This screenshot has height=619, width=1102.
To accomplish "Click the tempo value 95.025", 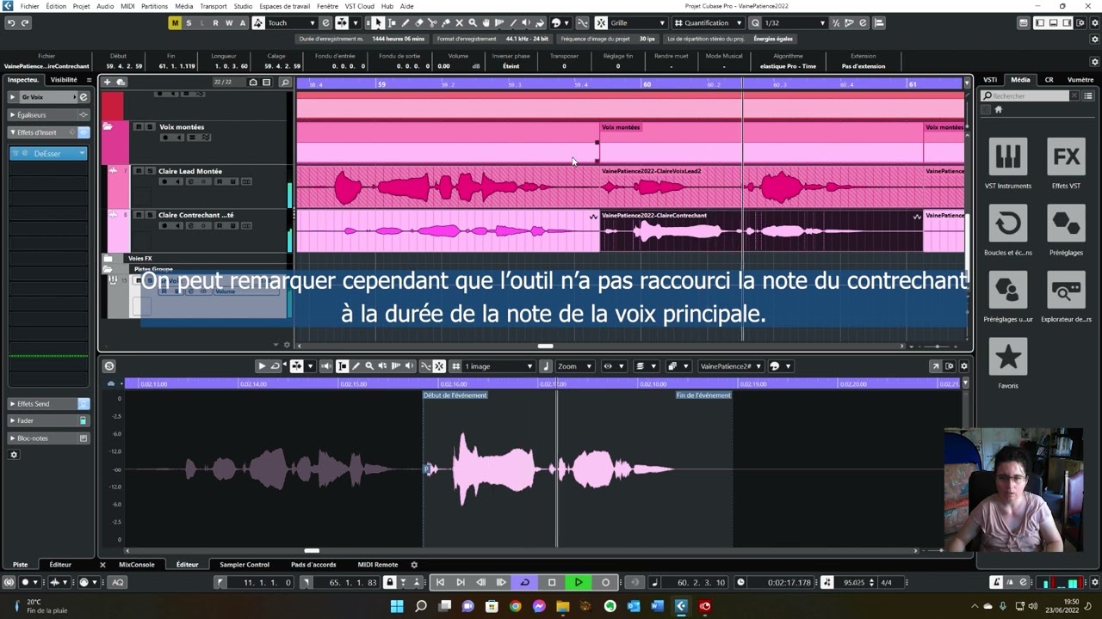I will point(854,582).
